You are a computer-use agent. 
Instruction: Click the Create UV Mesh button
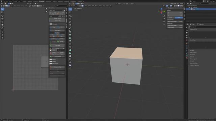coord(57,67)
